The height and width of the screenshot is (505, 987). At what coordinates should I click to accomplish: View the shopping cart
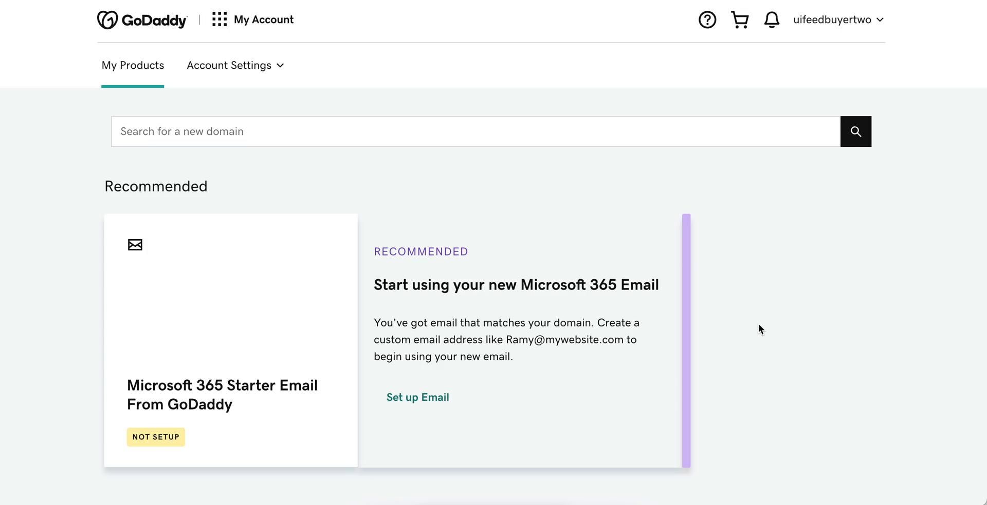click(740, 20)
